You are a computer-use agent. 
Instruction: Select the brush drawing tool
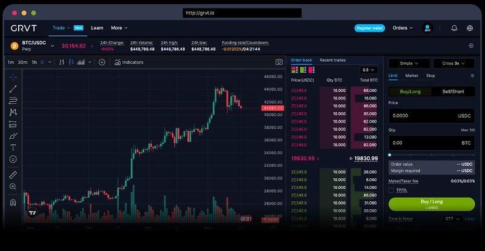13,136
